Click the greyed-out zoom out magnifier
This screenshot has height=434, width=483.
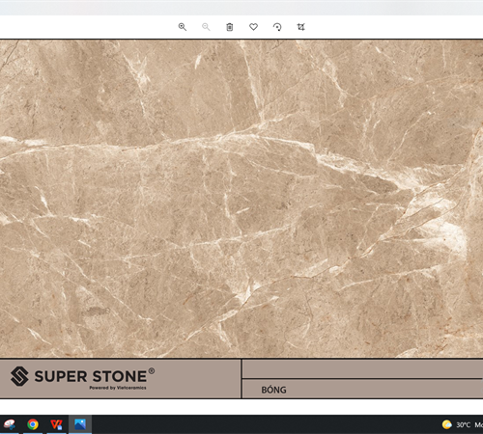[206, 27]
